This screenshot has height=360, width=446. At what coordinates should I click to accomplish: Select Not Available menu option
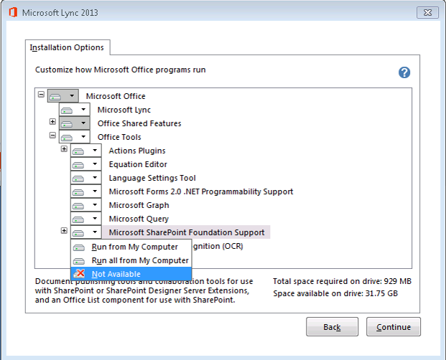tap(131, 274)
